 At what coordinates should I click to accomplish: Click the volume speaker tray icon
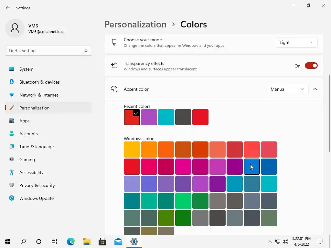pyautogui.click(x=285, y=242)
